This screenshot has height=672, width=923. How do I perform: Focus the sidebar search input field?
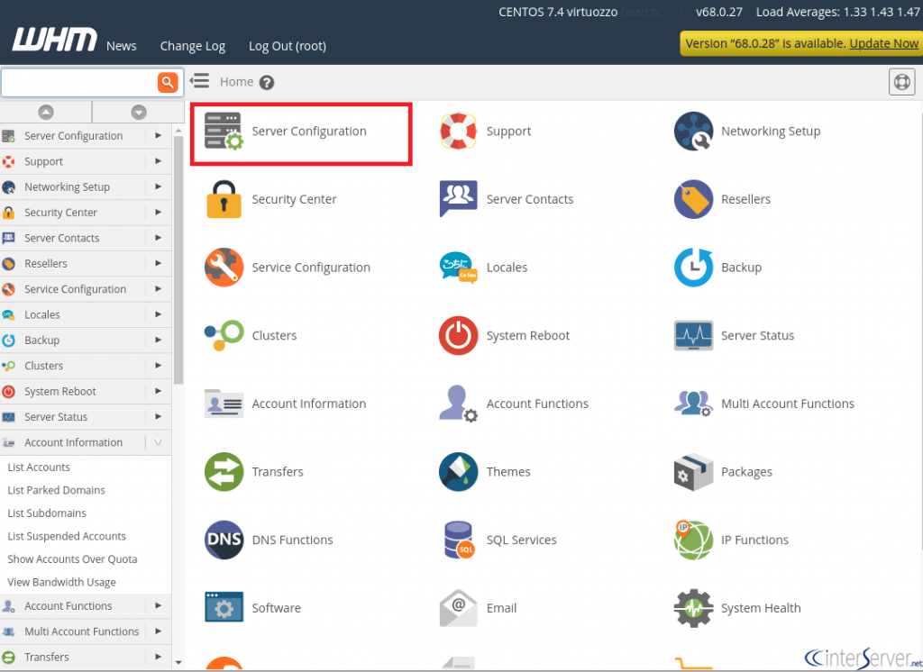79,82
